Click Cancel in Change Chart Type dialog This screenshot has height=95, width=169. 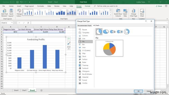(x=149, y=91)
